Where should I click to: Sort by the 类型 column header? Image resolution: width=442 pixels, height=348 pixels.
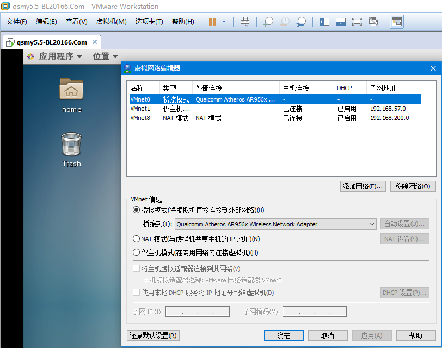click(x=176, y=88)
